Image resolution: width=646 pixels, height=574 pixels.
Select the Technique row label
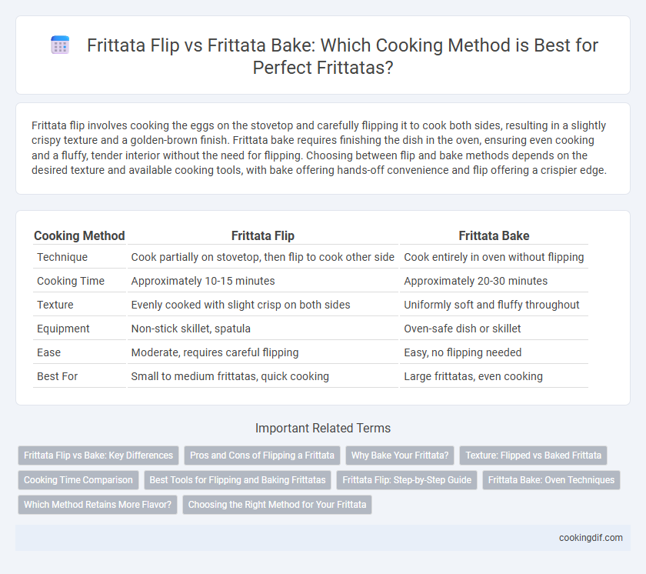[62, 257]
